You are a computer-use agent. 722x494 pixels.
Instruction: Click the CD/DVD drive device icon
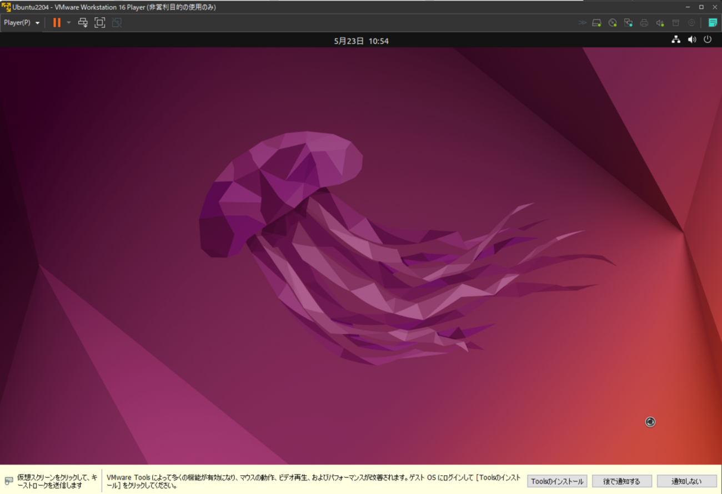(613, 23)
